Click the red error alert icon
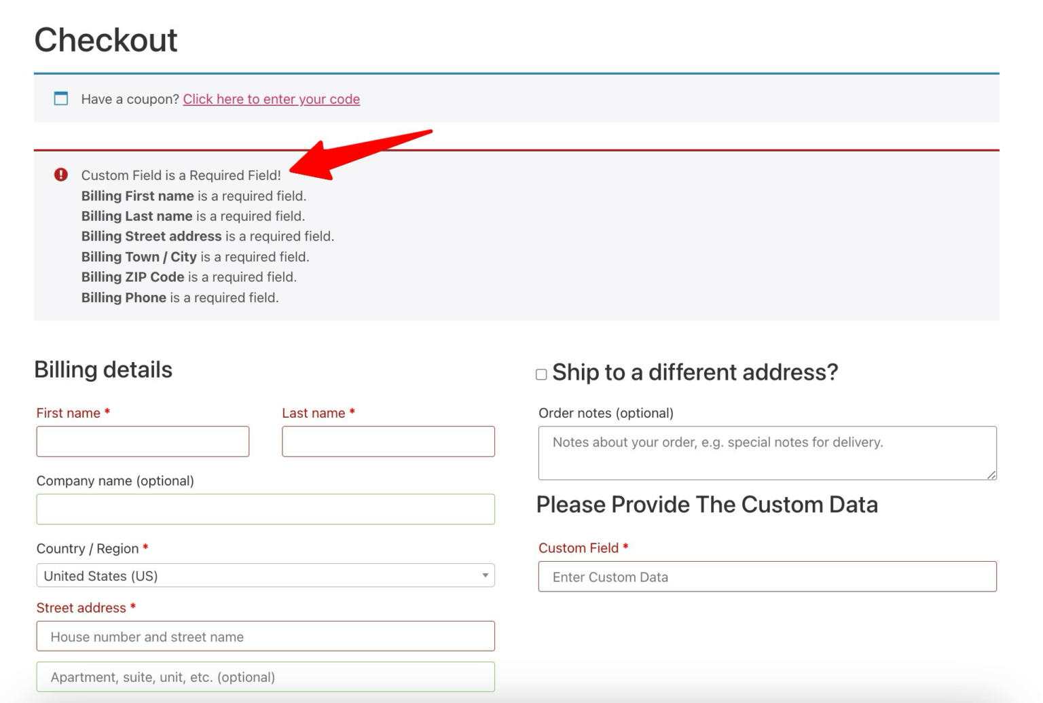Viewport: 1043px width, 703px height. point(61,174)
